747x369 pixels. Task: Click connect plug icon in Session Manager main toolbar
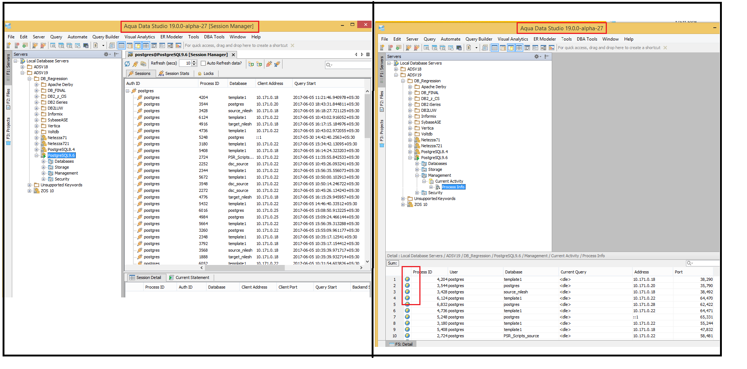point(35,45)
